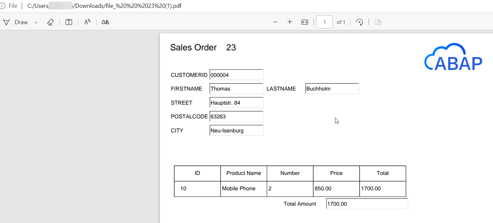Click the CUSTOMERID field 000004
493x223 pixels.
click(x=236, y=75)
